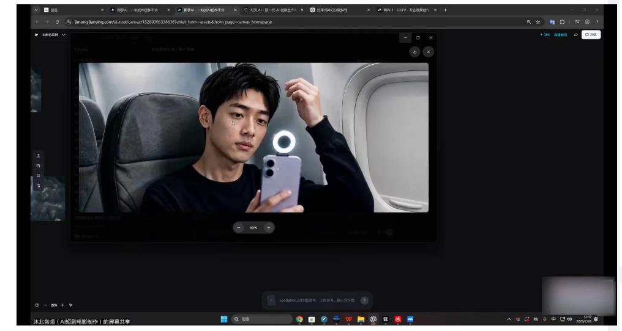Switch to the first browser tab
The height and width of the screenshot is (331, 622).
click(73, 10)
